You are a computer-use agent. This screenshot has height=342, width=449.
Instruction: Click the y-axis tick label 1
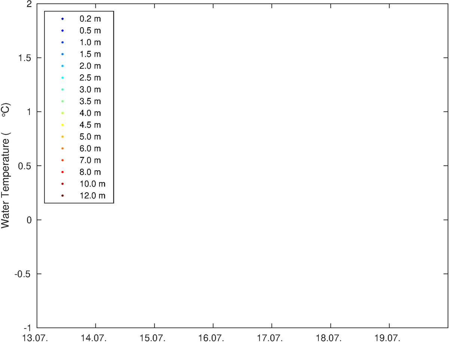[x=29, y=112]
